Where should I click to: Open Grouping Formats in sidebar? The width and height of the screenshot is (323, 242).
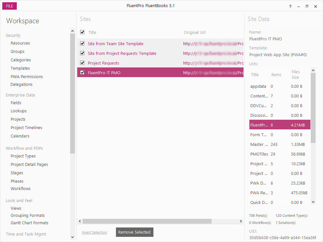27,216
